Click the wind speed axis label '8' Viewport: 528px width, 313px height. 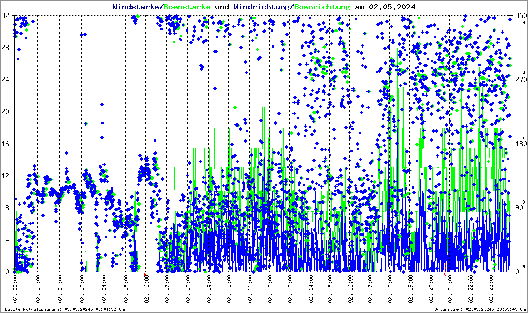click(x=7, y=208)
